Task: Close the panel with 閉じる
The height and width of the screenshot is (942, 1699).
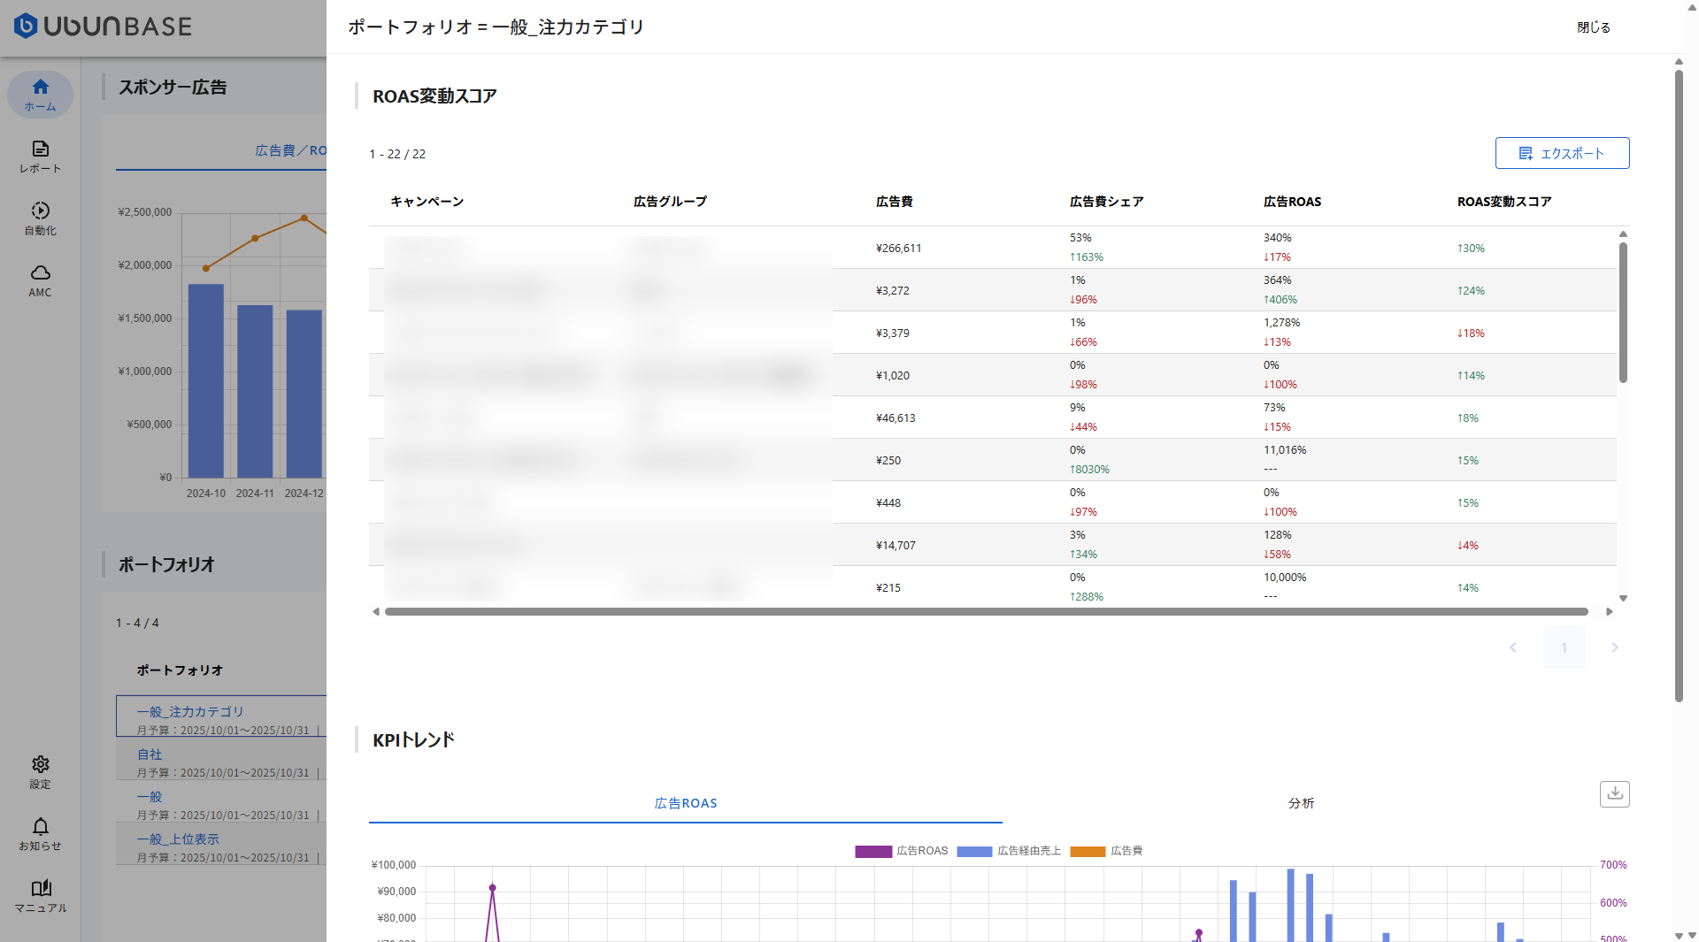Action: tap(1593, 27)
